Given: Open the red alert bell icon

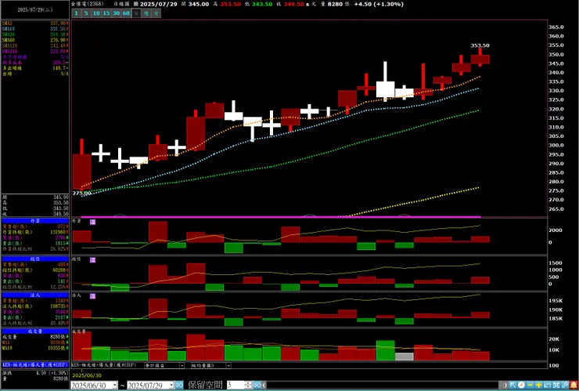Looking at the screenshot, I should (x=574, y=385).
